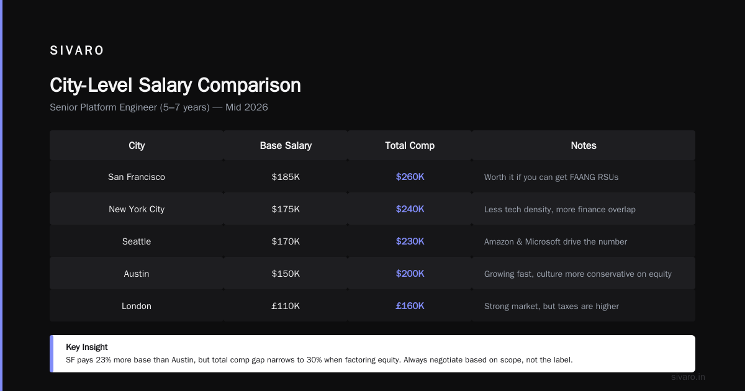Click the $240K total comp value

[410, 209]
